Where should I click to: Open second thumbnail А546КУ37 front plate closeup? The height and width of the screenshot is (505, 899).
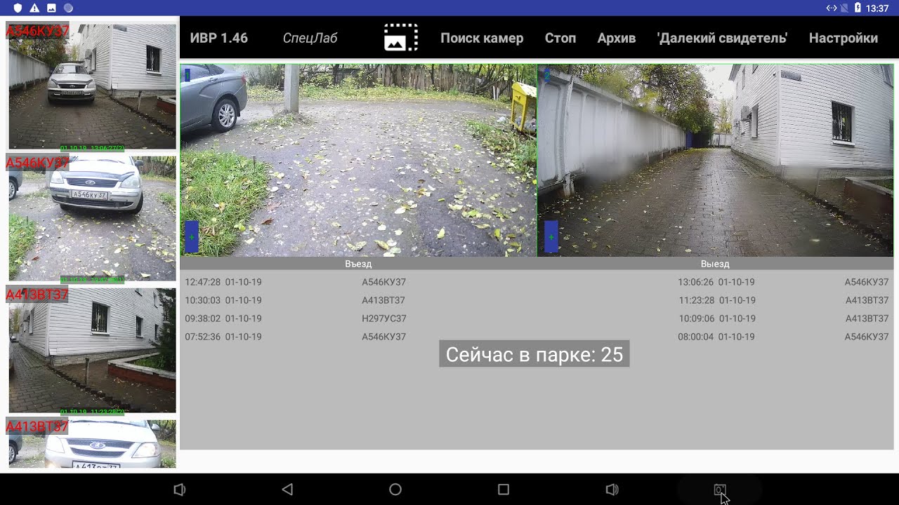click(92, 218)
